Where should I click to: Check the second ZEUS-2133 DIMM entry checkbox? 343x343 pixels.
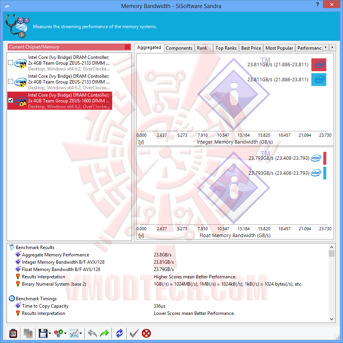(x=10, y=82)
